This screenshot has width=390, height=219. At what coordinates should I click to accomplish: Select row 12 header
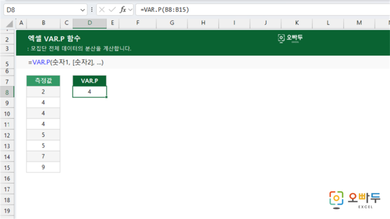[7, 135]
